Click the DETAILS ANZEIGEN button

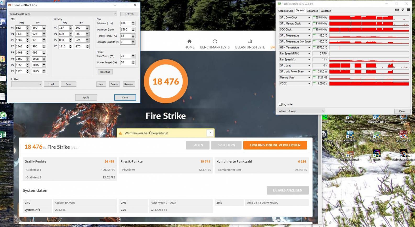(288, 190)
